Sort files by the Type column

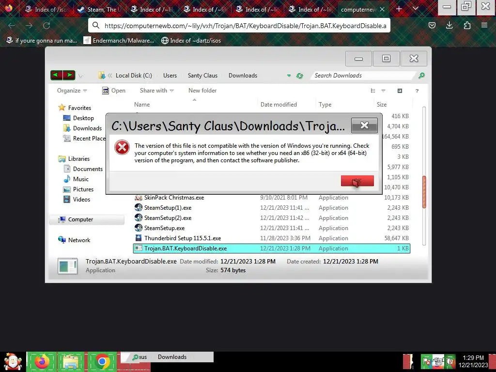click(345, 105)
